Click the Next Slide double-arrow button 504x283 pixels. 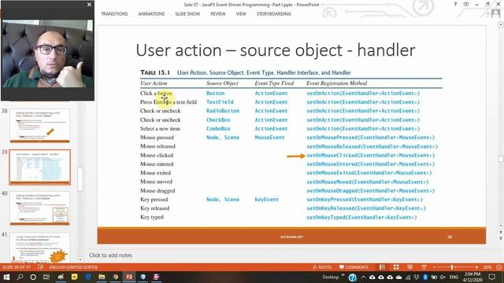tap(501, 238)
